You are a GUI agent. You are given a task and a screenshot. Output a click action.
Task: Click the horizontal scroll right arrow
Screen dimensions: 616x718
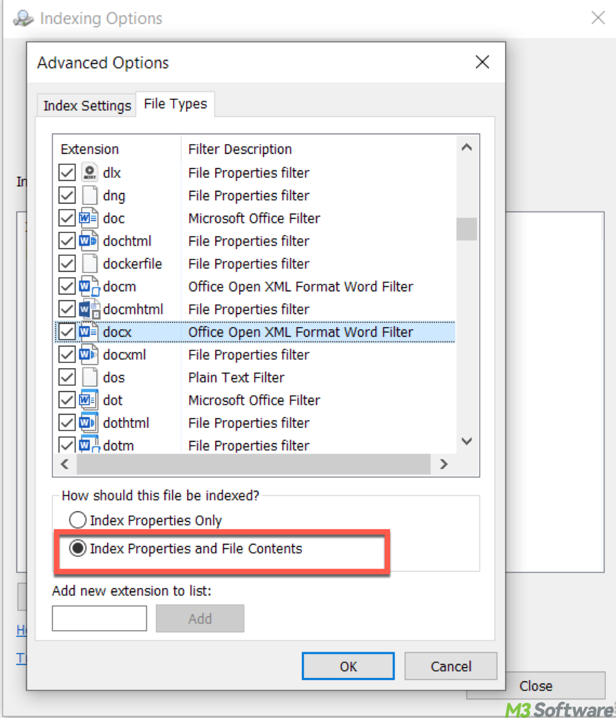tap(444, 464)
